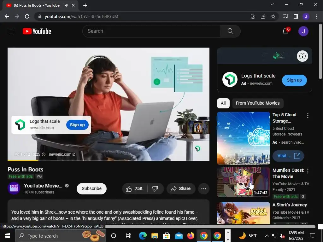Open Mumfie's Quest: The Movie title
323x242 pixels.
(288, 173)
